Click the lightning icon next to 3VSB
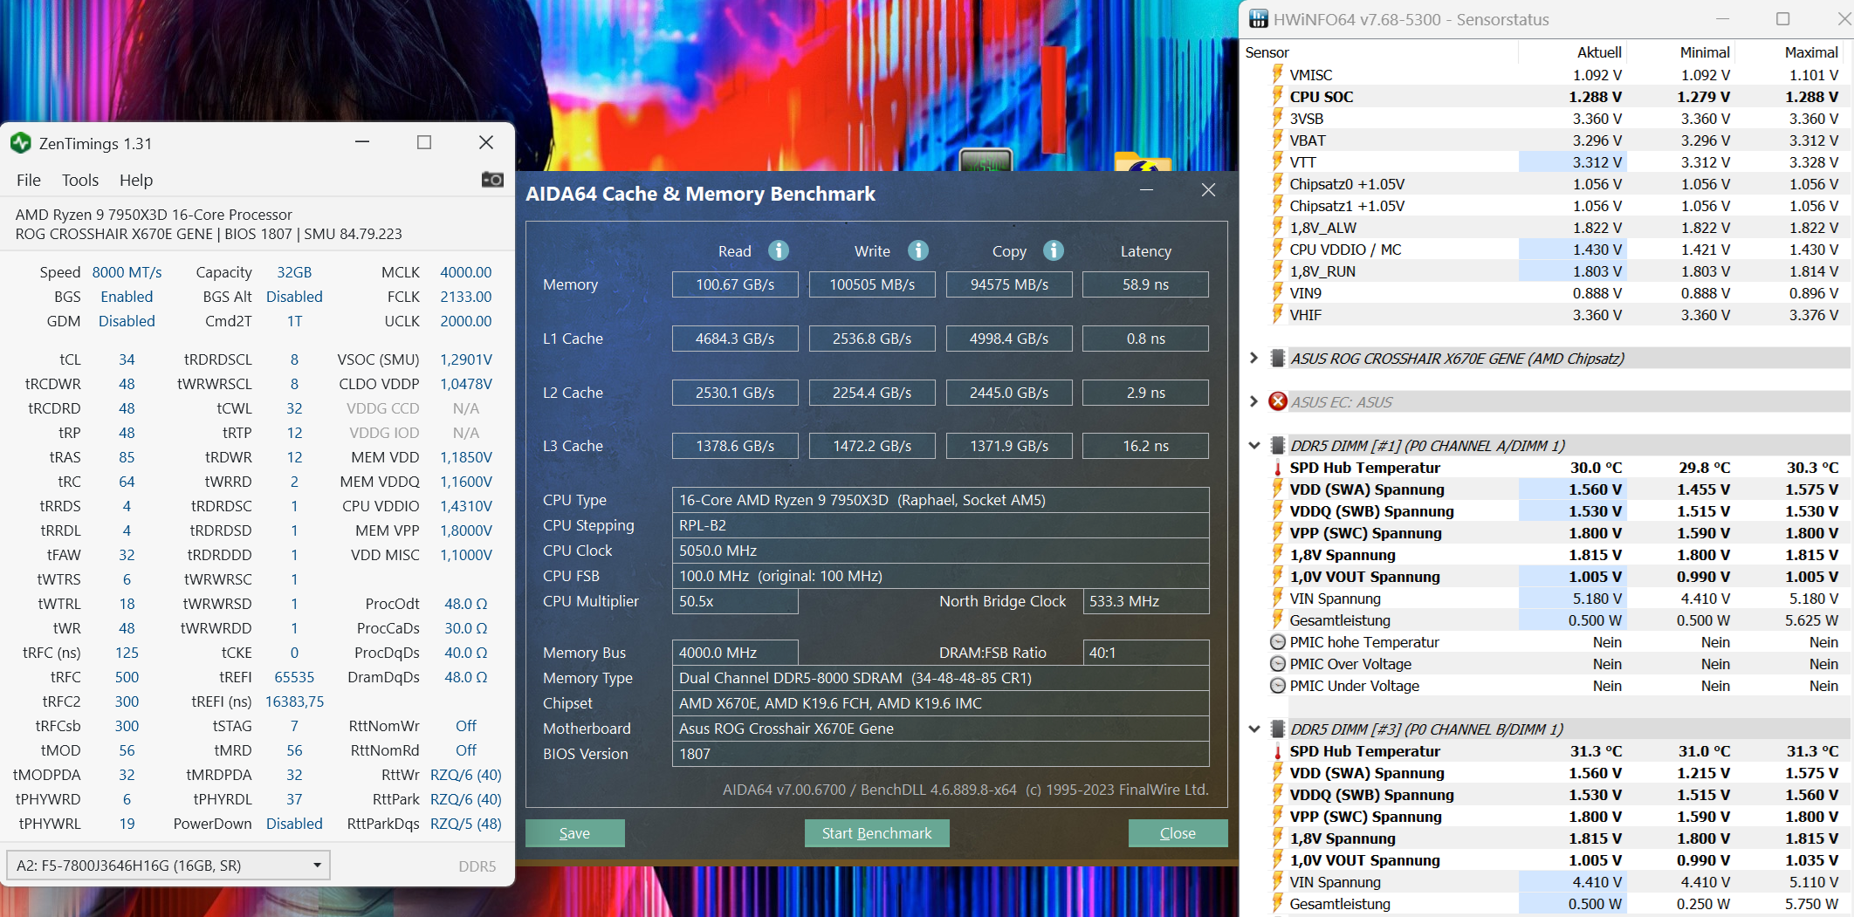This screenshot has height=917, width=1854. point(1278,118)
